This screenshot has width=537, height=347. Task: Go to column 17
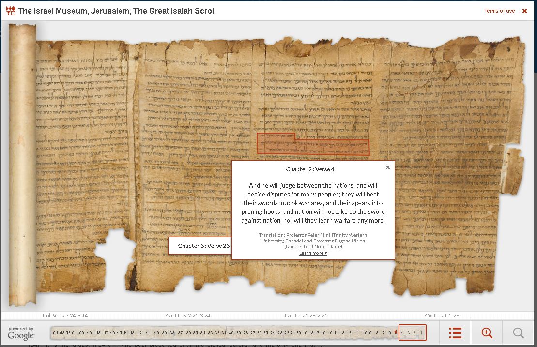[317, 332]
